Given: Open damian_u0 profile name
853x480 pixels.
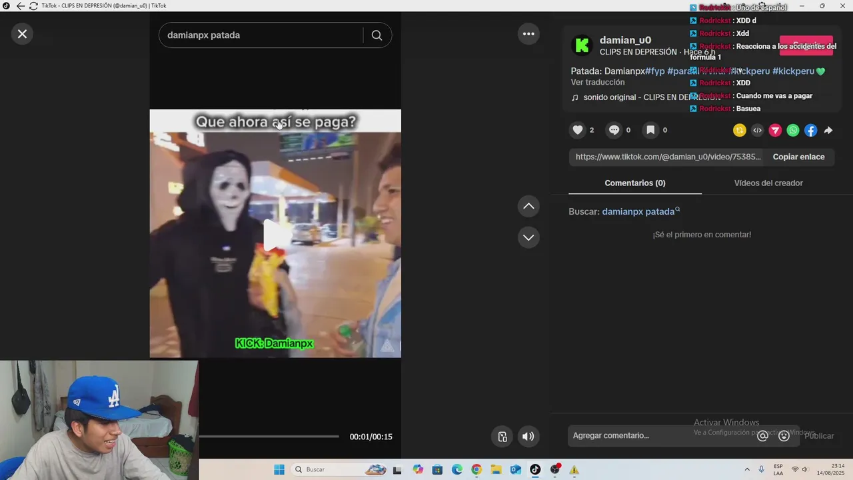Looking at the screenshot, I should coord(625,40).
